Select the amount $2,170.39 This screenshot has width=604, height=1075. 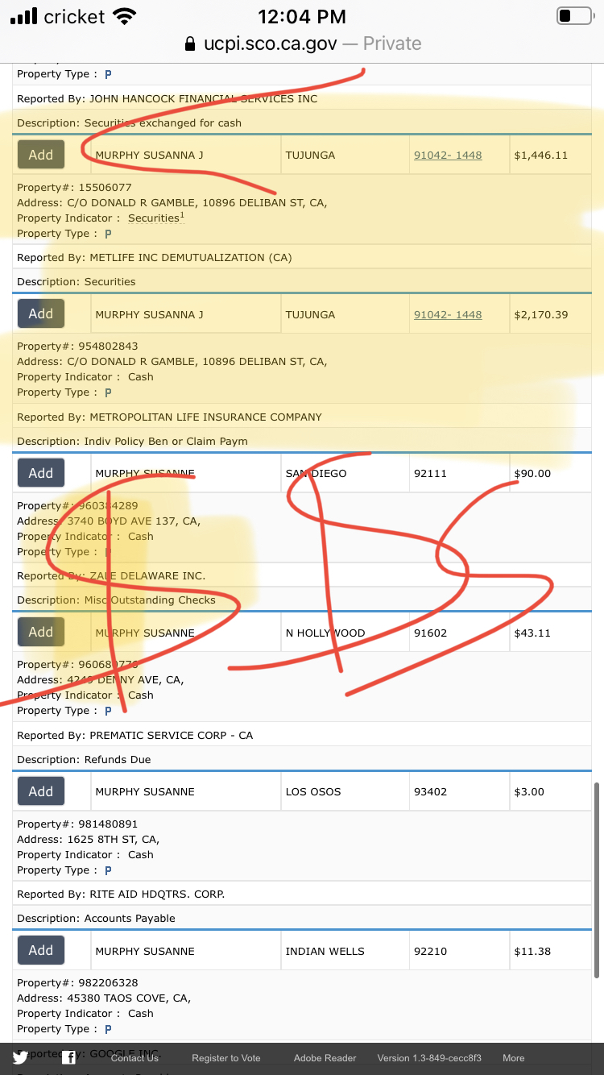(541, 314)
